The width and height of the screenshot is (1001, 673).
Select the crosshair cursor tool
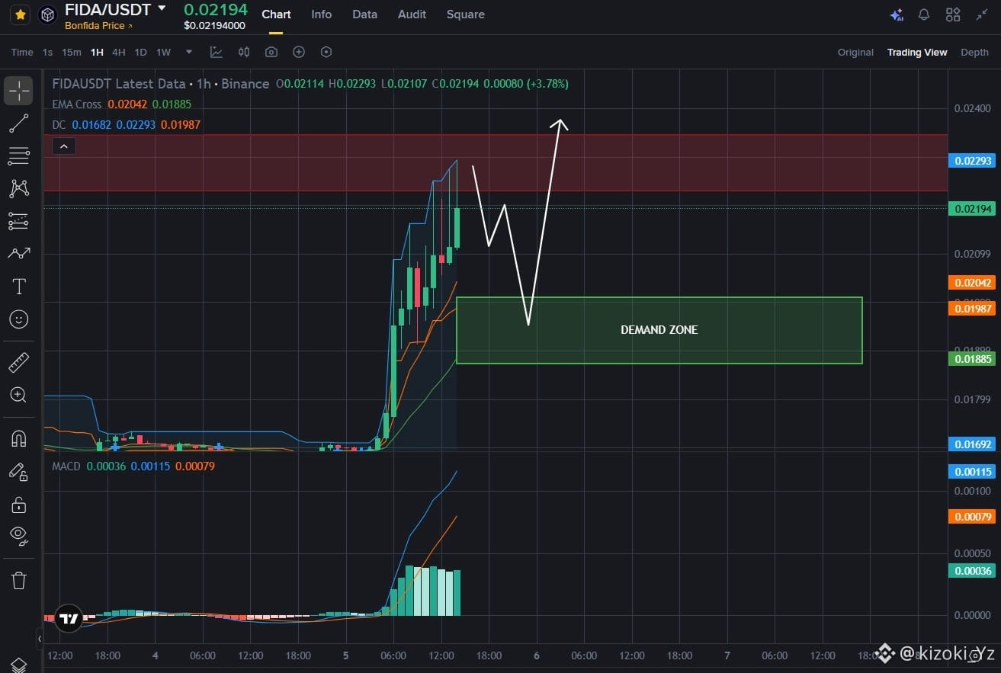pos(19,91)
